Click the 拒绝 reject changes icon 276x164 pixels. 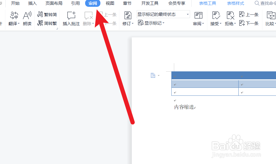point(230,16)
